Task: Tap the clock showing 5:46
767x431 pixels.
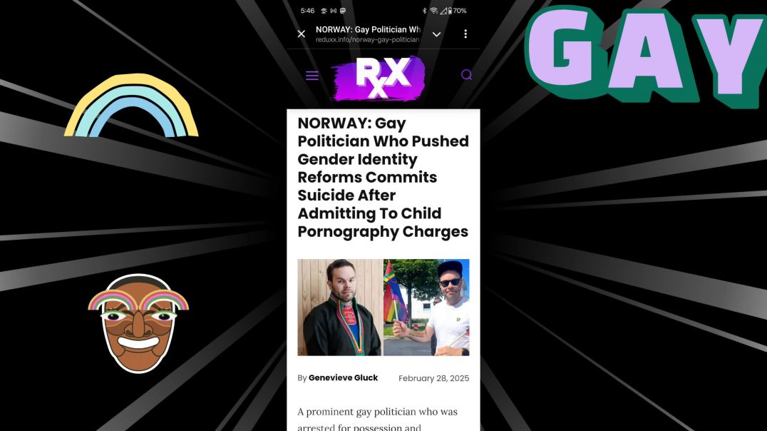Action: pyautogui.click(x=307, y=11)
